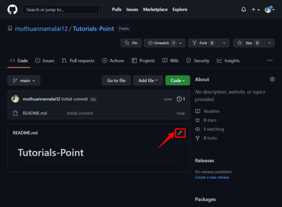Open the main branch selector dropdown
The height and width of the screenshot is (207, 282).
coord(24,81)
